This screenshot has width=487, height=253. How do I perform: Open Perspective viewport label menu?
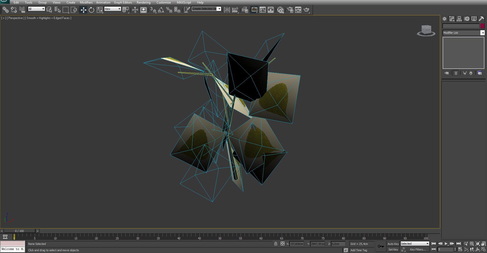[16, 18]
